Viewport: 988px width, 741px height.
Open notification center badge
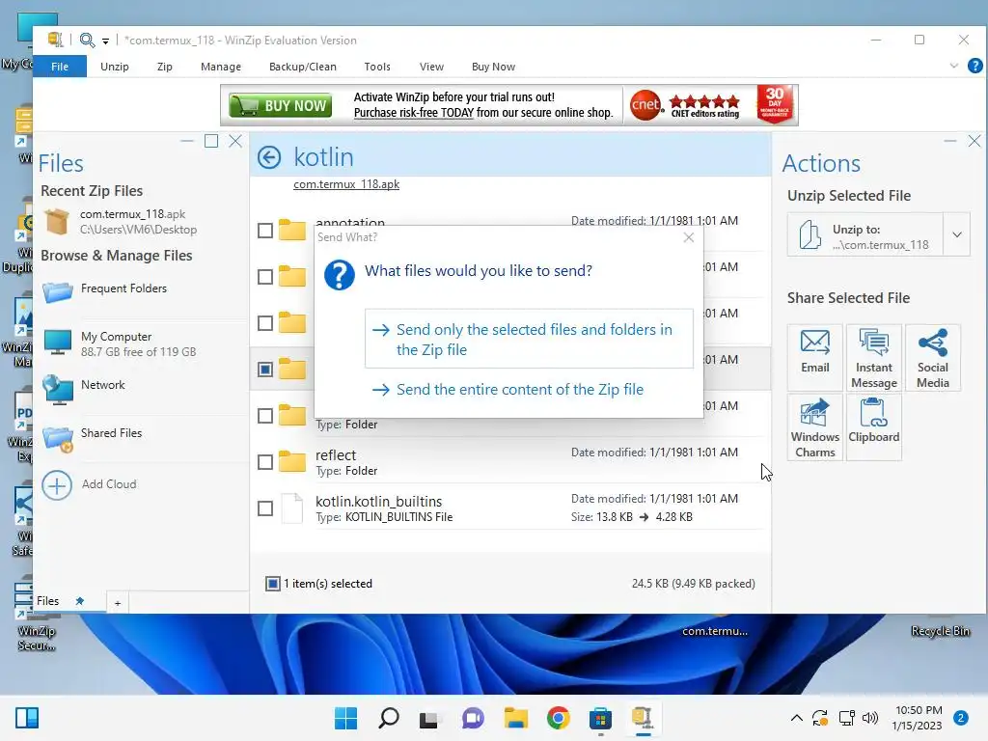point(960,718)
